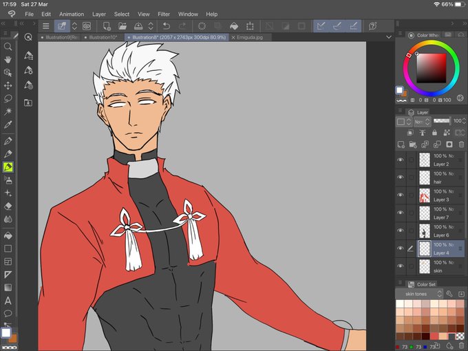
Task: Open the arrows beside the save icon
Action: coord(151,26)
